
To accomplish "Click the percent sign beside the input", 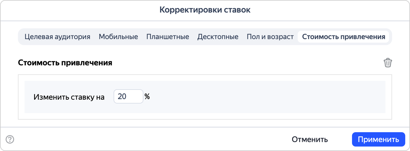I will pyautogui.click(x=147, y=97).
